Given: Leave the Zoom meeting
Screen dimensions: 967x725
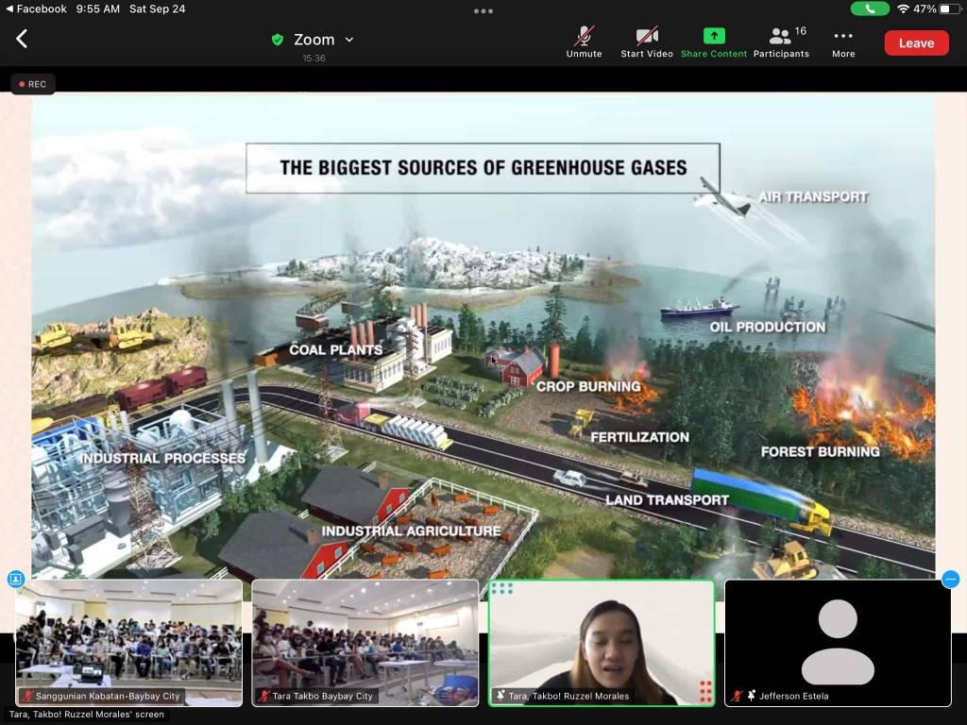Looking at the screenshot, I should 916,42.
